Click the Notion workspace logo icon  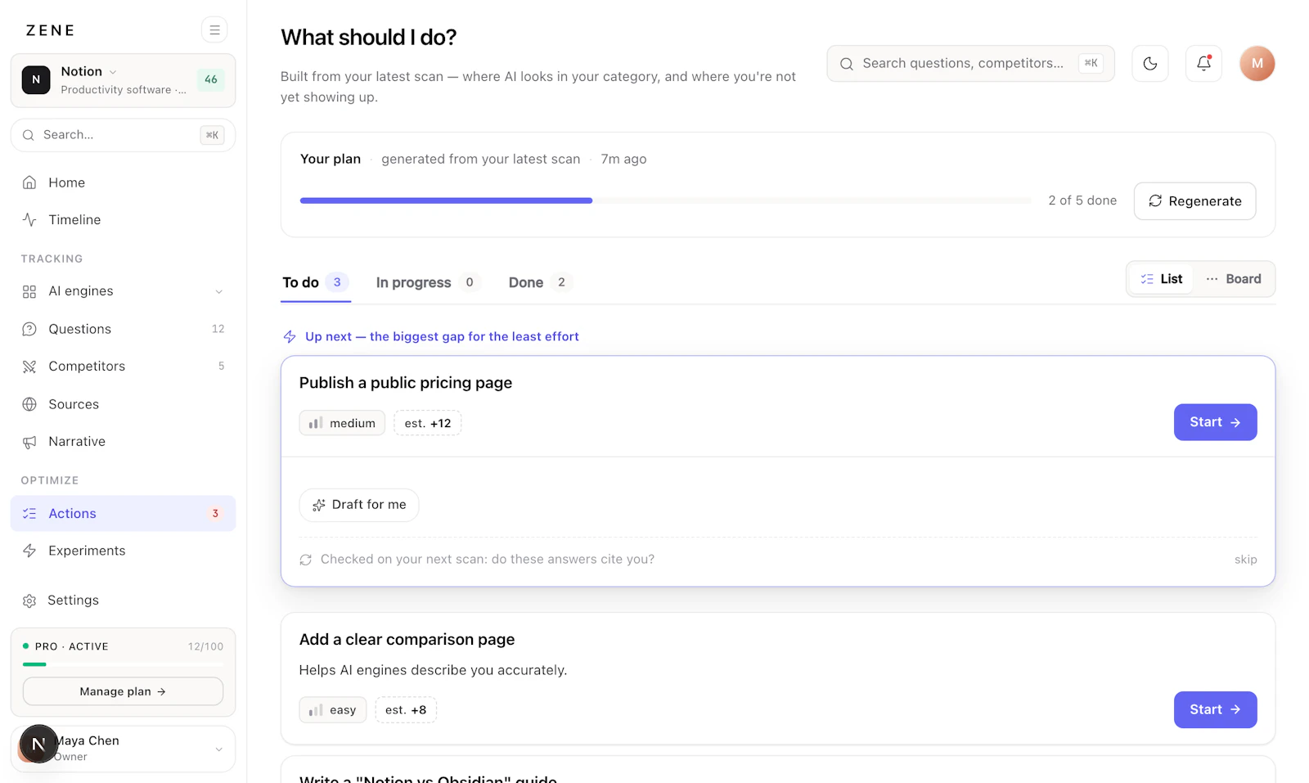[x=36, y=80]
